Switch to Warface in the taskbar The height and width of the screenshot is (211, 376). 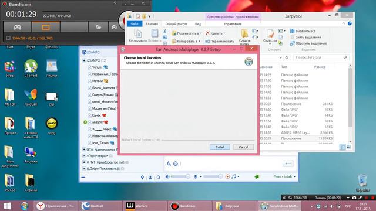point(146,206)
